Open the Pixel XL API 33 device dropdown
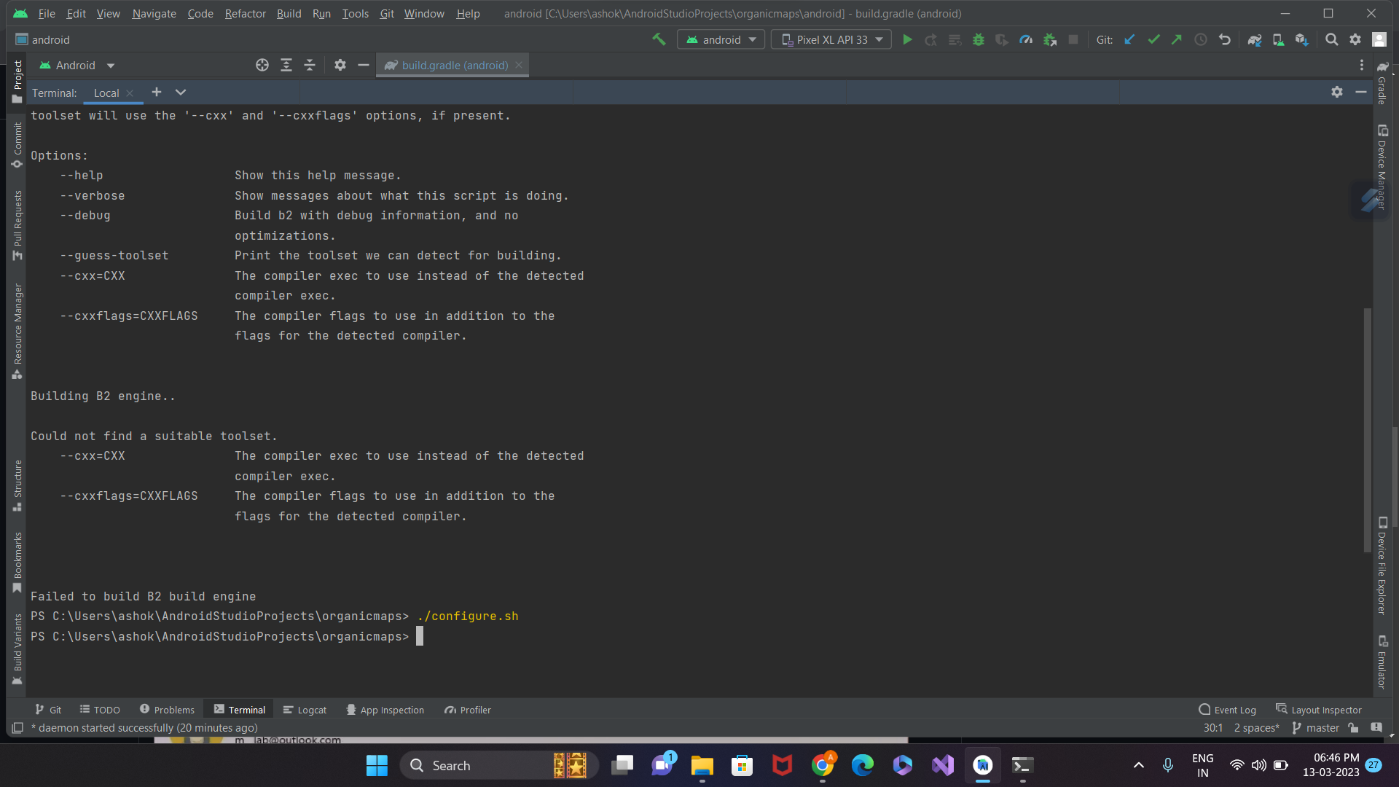Viewport: 1399px width, 787px height. (831, 39)
